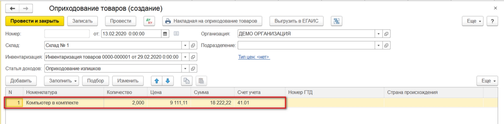Move row down with blue arrow

coord(168,81)
